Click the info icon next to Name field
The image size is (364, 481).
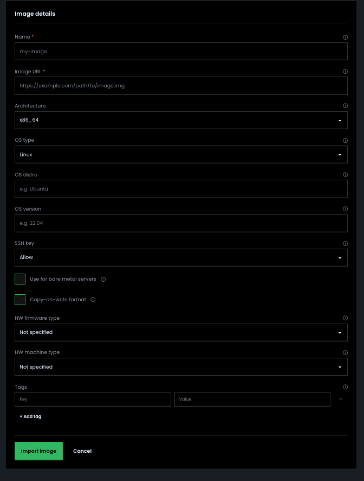345,37
